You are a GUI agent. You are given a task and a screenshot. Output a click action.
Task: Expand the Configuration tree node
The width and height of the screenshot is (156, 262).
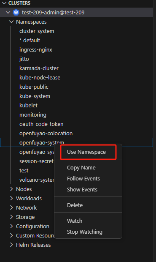tap(11, 226)
